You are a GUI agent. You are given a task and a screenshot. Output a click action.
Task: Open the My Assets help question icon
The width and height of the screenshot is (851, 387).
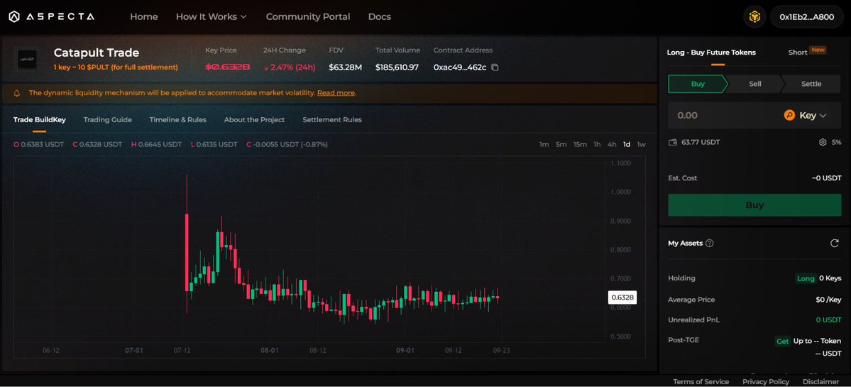coord(709,243)
